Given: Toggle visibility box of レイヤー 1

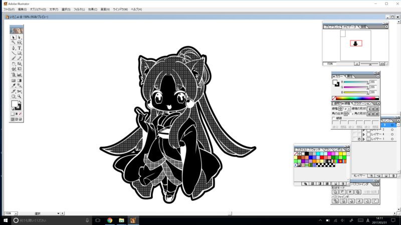Looking at the screenshot, I should [354, 139].
